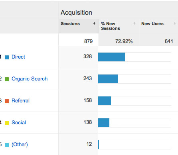Click the yellow Social color square
Image resolution: width=178 pixels, height=155 pixels.
(7, 123)
